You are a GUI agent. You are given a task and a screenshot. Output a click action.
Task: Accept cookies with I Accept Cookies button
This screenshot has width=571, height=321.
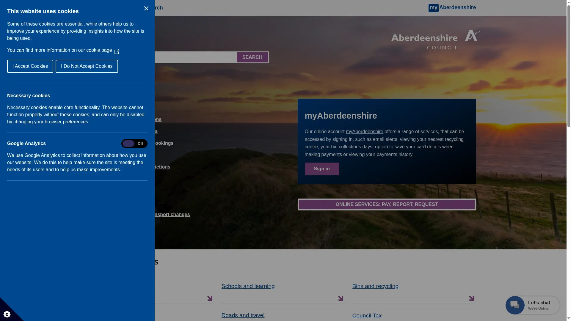30,66
